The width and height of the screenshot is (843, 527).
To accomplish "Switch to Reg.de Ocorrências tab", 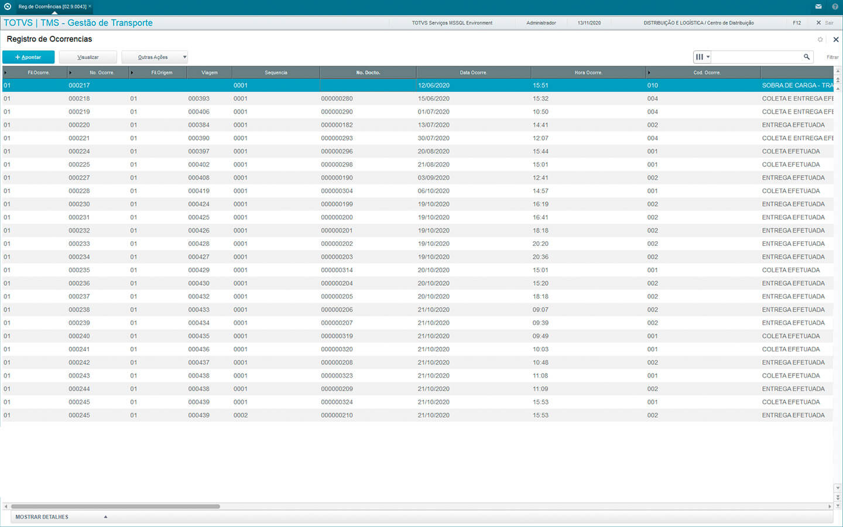I will click(x=52, y=6).
